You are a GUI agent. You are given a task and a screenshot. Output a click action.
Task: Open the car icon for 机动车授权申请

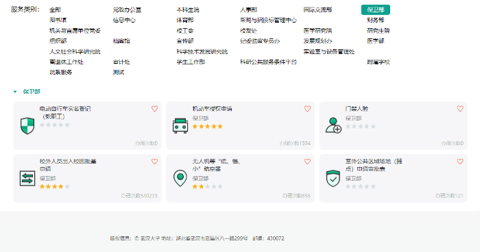click(x=180, y=126)
